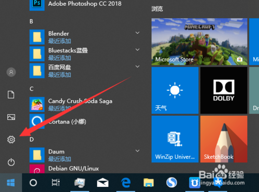Click the Cortana (小娜) label
259x192 pixels.
(x=67, y=121)
